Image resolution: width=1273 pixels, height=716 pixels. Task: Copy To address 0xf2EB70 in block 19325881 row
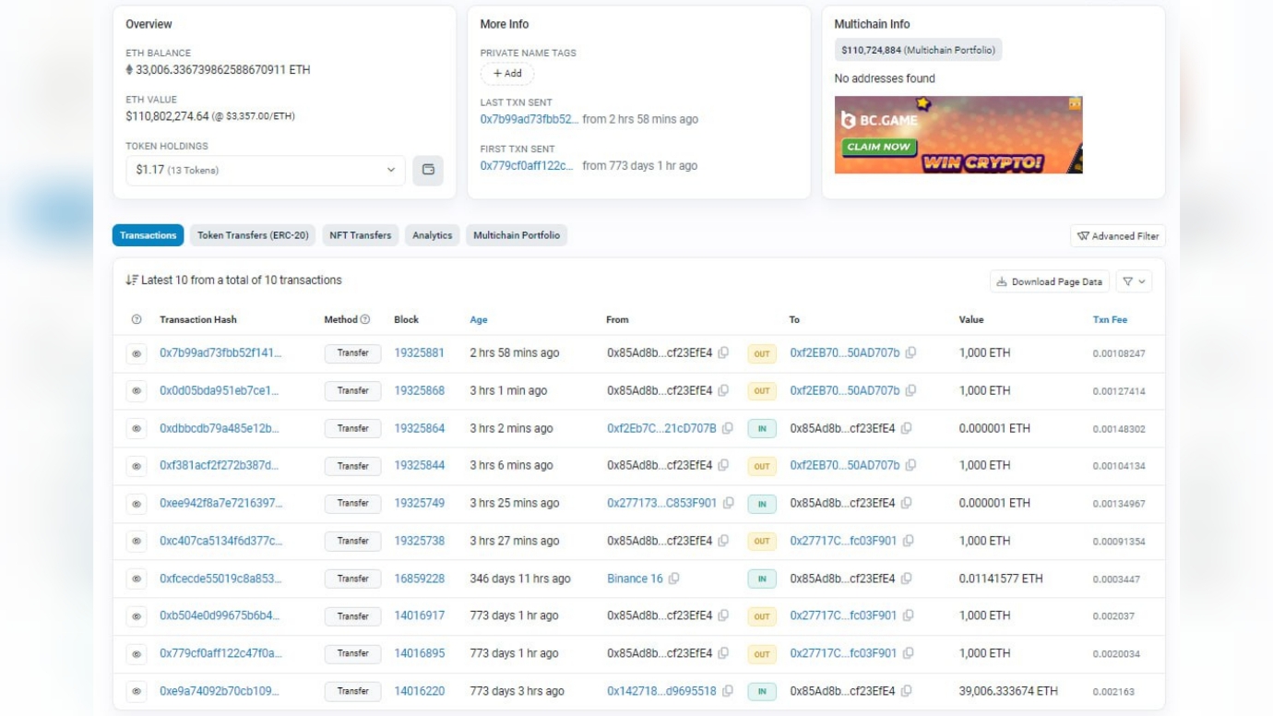click(910, 352)
